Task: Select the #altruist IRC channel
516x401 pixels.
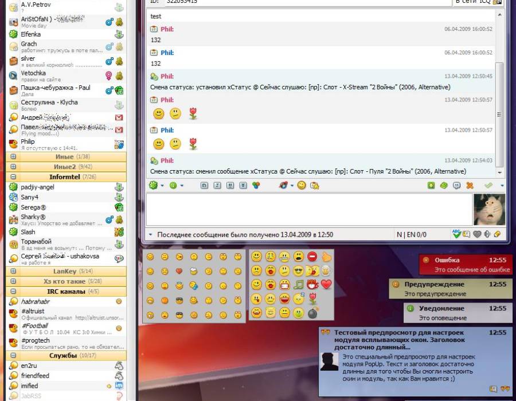Action: point(66,314)
